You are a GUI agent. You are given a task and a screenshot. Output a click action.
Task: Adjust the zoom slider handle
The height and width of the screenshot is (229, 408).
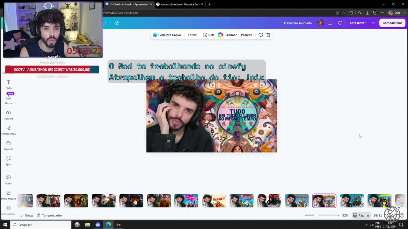click(x=316, y=215)
